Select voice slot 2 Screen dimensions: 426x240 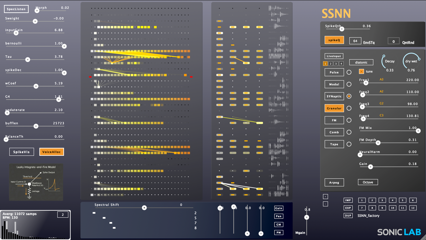[x=331, y=64]
